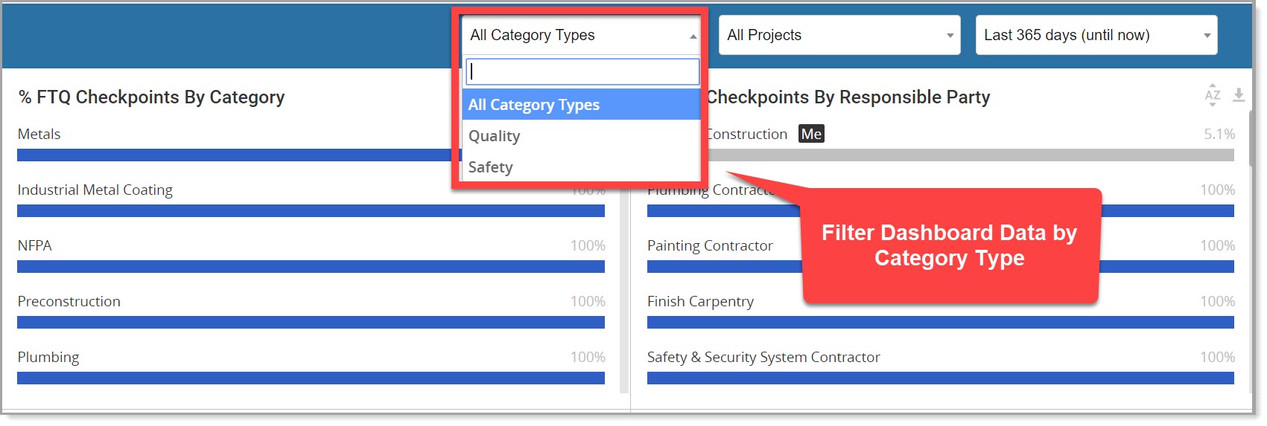Open the Last 365 days date dropdown
Image resolution: width=1267 pixels, height=426 pixels.
[1096, 35]
